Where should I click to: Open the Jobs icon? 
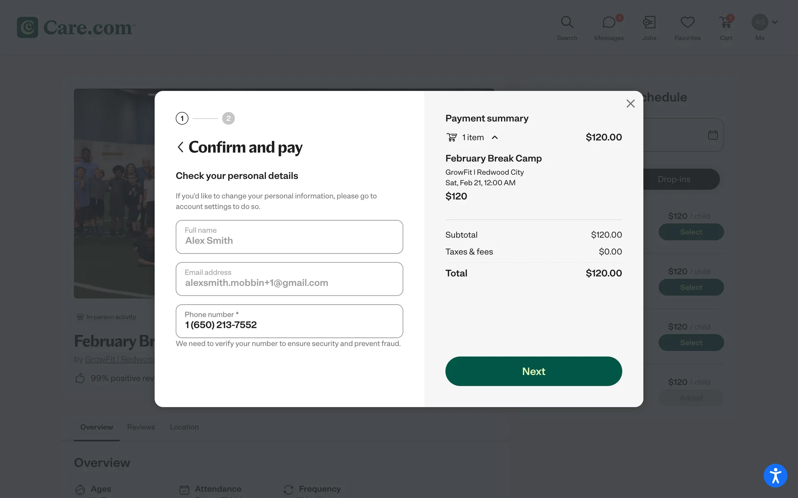649,23
